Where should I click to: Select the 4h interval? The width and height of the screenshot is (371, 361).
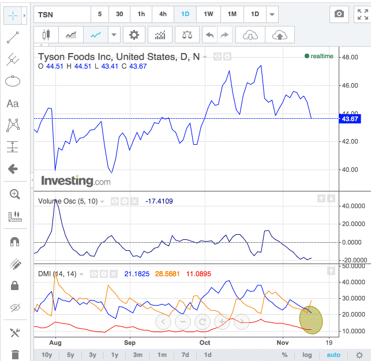pos(163,14)
